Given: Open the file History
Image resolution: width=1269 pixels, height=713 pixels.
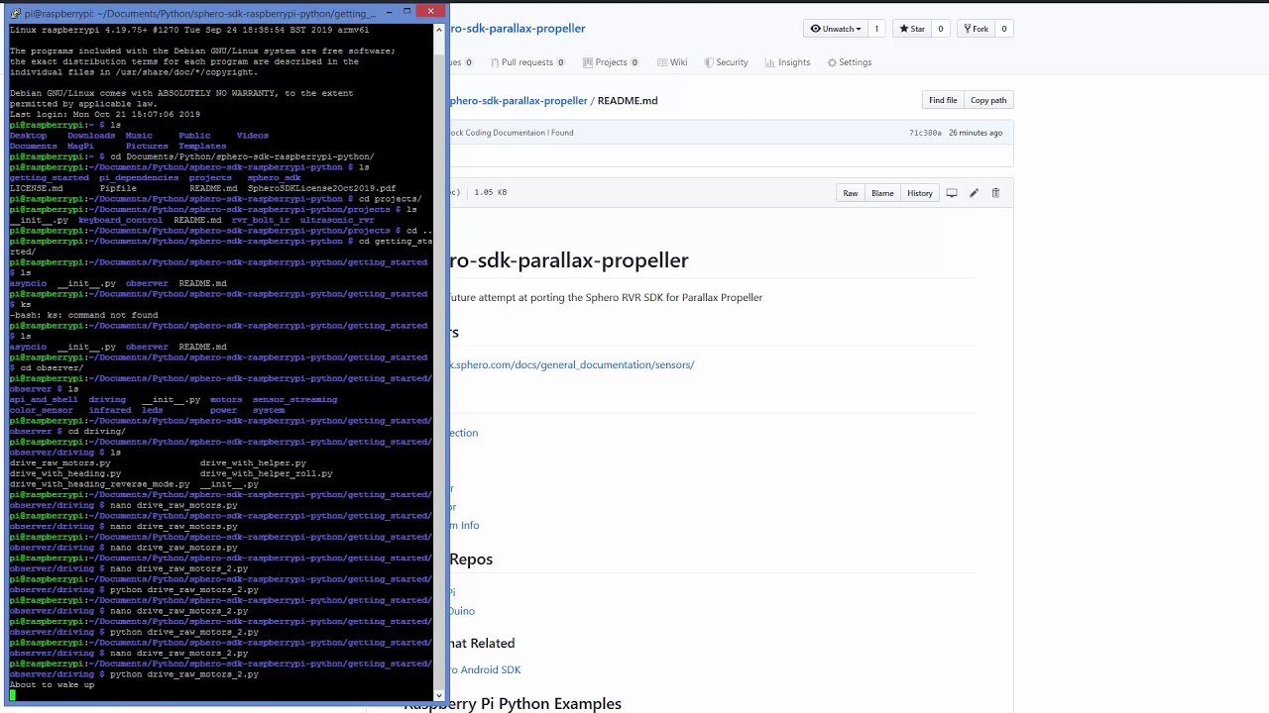Looking at the screenshot, I should click(919, 193).
